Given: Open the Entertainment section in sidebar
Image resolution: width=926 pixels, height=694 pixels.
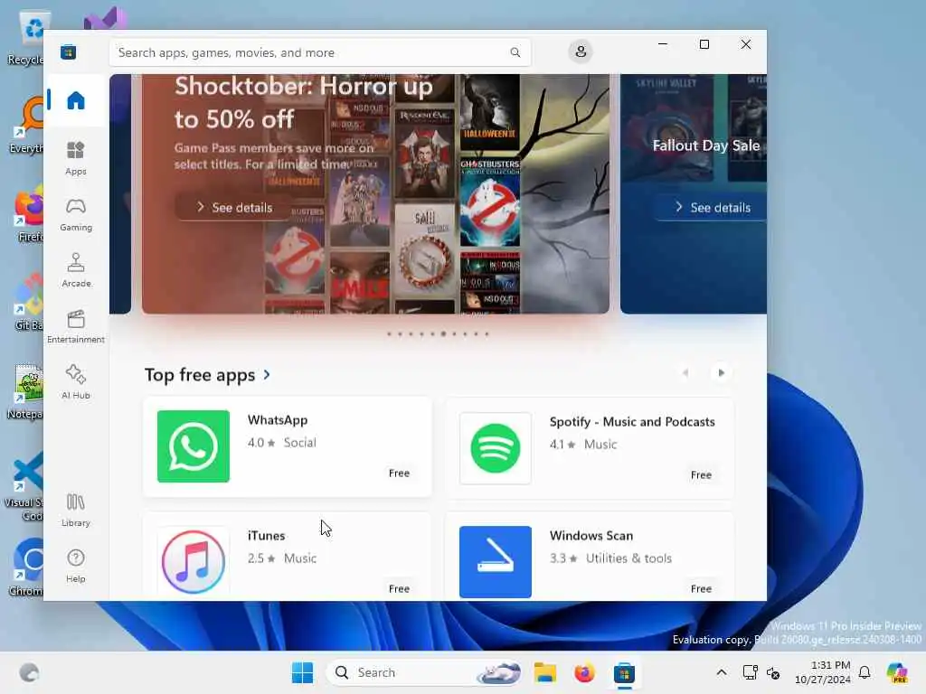Looking at the screenshot, I should (x=76, y=326).
